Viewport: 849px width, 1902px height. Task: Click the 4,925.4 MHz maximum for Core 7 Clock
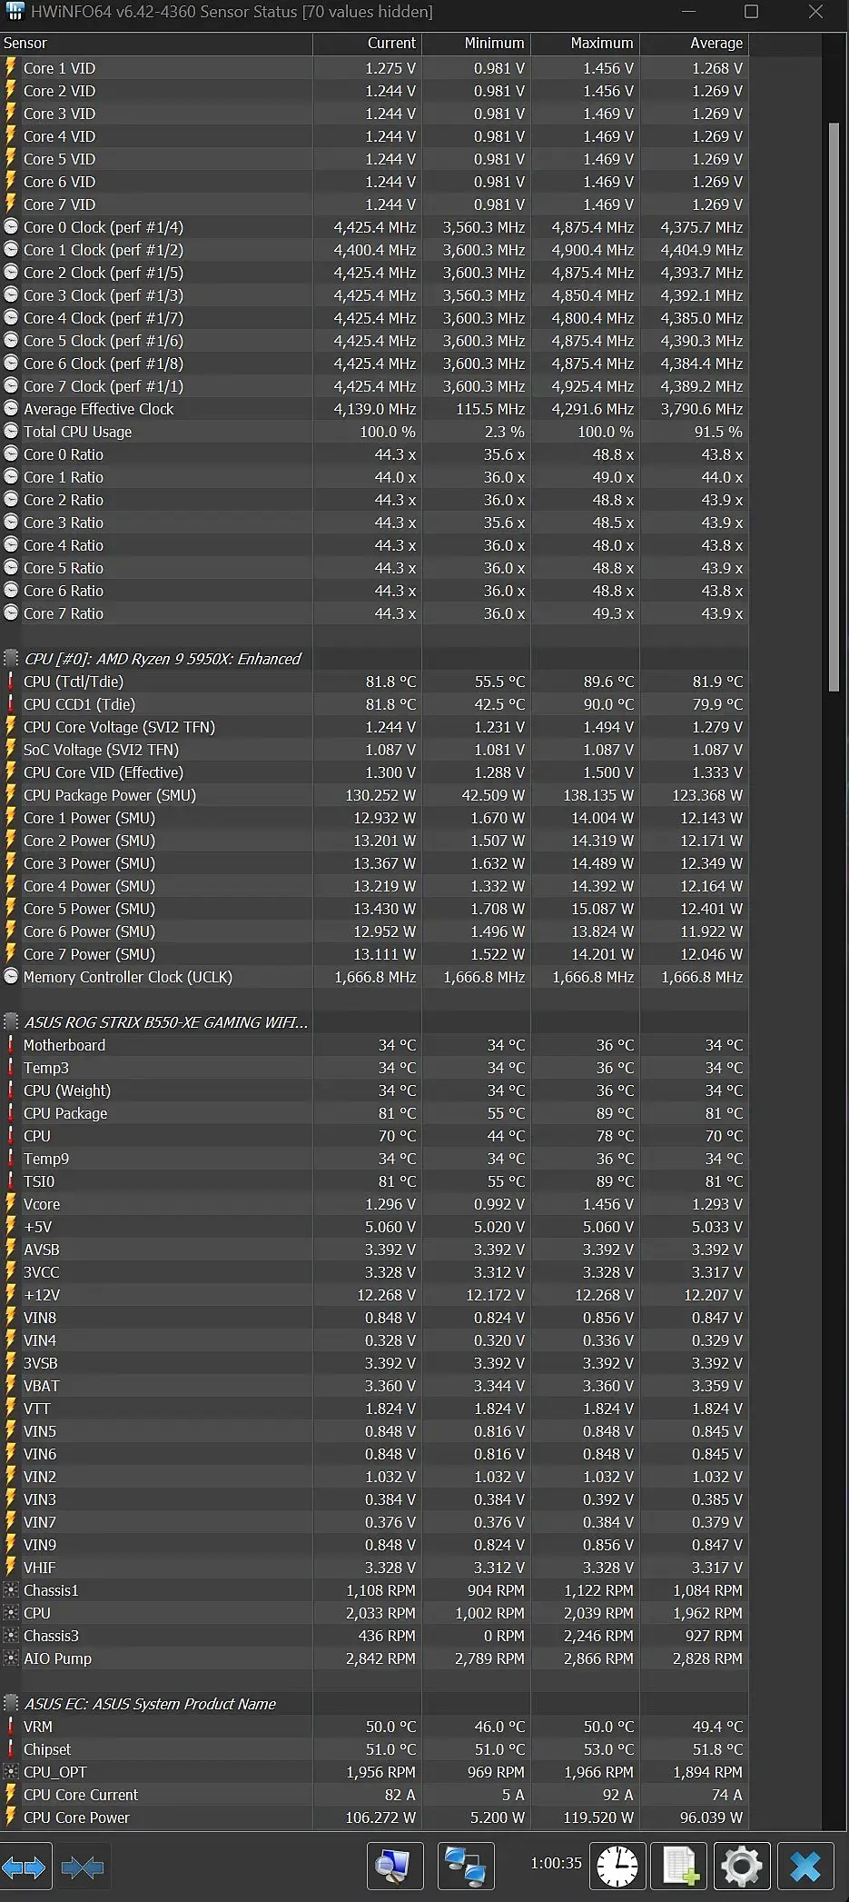(593, 386)
